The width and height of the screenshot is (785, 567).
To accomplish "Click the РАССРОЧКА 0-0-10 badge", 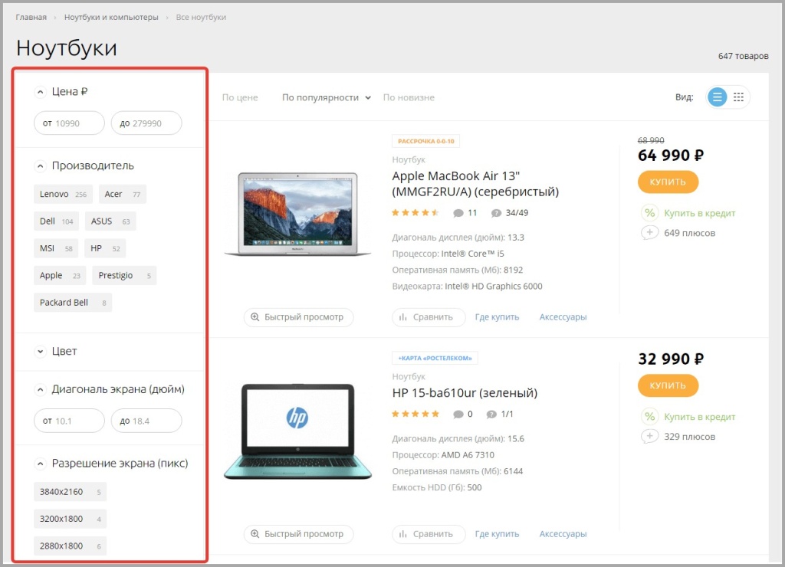I will coord(426,141).
